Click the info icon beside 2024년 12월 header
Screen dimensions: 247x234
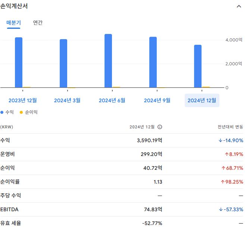tap(160, 127)
